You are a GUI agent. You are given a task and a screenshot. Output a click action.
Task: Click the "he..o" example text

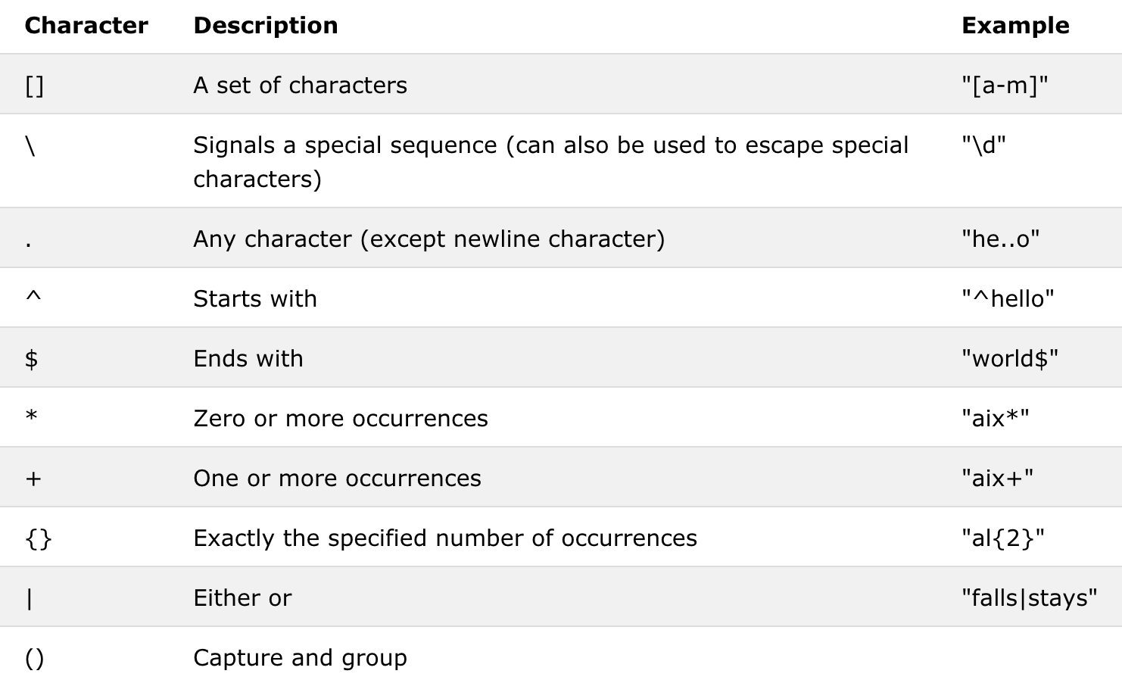[1000, 239]
